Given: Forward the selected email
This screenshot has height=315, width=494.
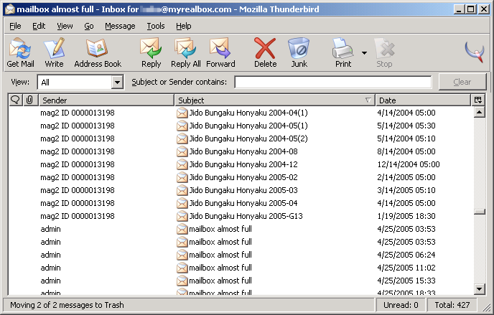Looking at the screenshot, I should tap(220, 52).
